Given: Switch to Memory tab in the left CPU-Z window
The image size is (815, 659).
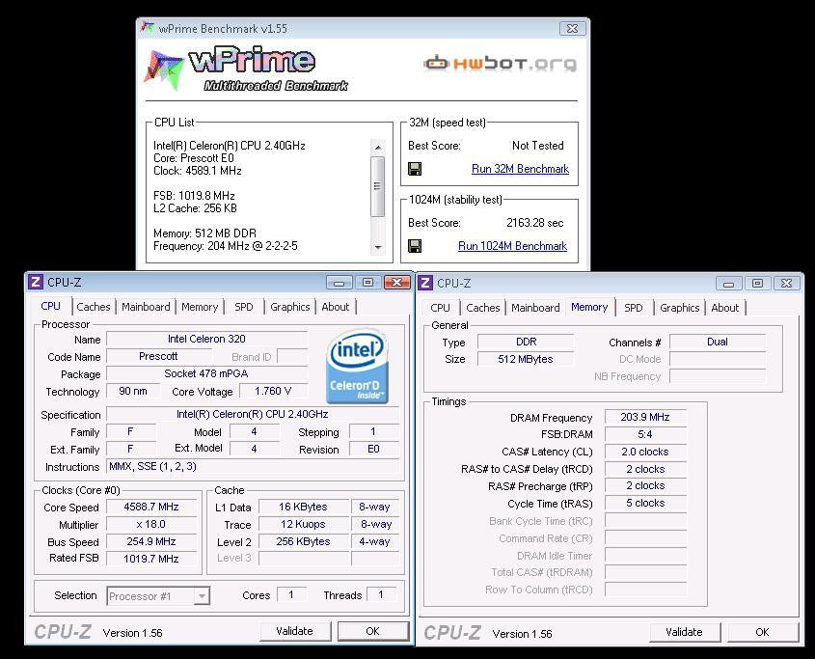Looking at the screenshot, I should 200,307.
